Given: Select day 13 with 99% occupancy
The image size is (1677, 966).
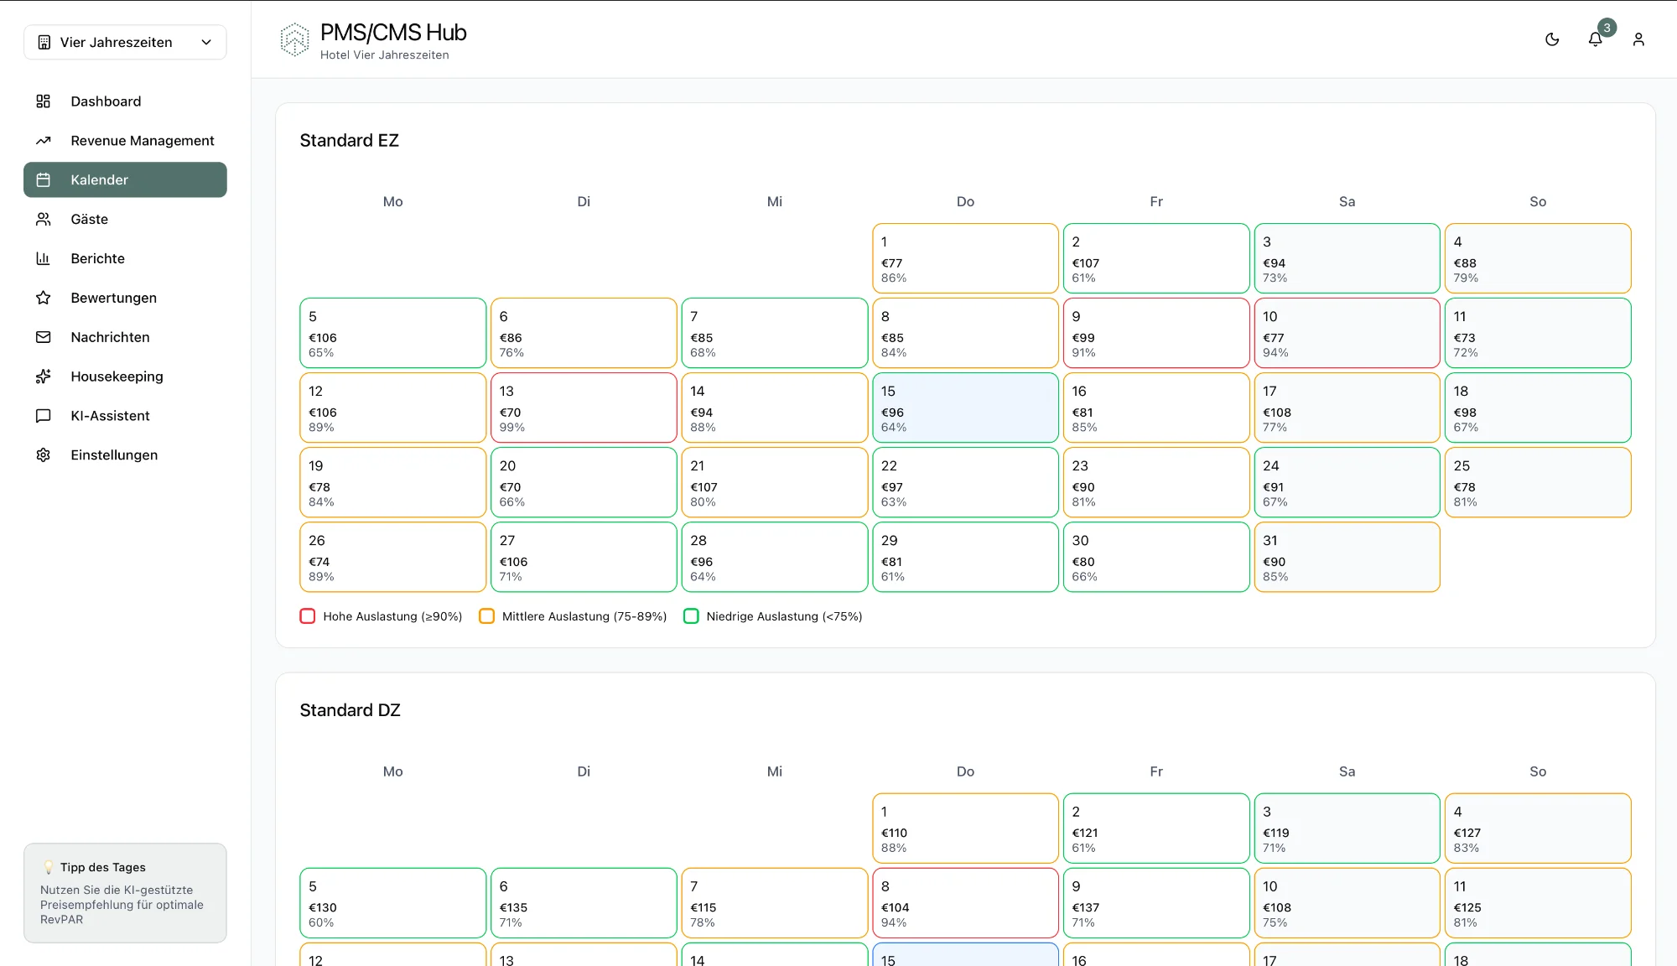Looking at the screenshot, I should (x=584, y=408).
